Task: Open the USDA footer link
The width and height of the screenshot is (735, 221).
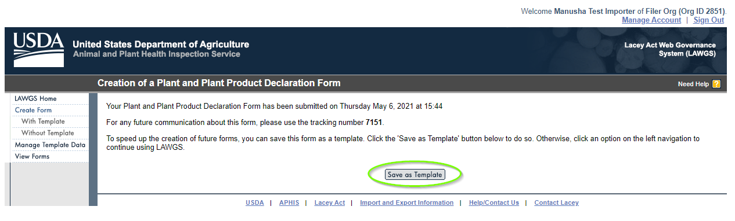Action: pyautogui.click(x=254, y=202)
